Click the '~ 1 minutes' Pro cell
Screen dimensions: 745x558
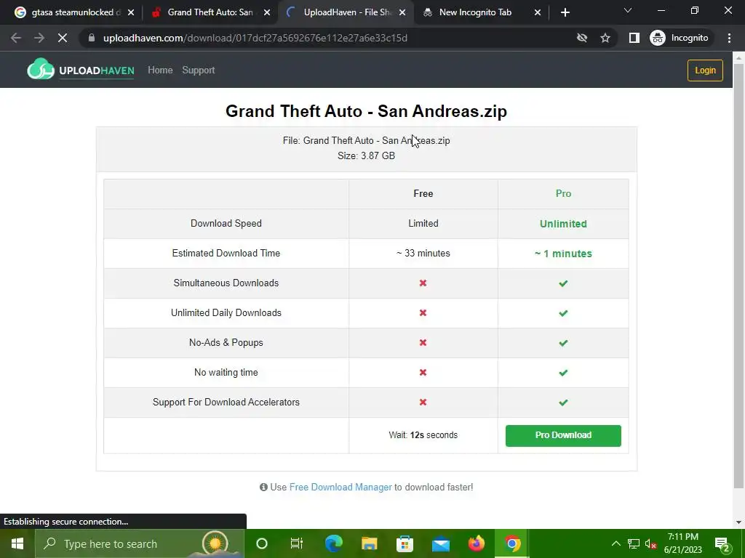click(563, 254)
